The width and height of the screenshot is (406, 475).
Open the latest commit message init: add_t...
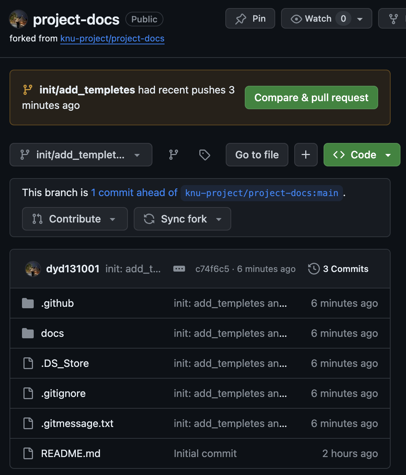[133, 269]
